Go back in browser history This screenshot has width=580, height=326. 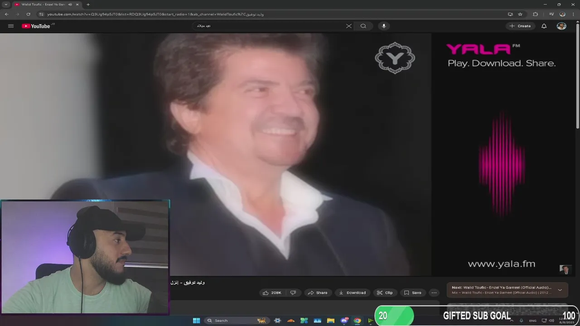[x=6, y=14]
